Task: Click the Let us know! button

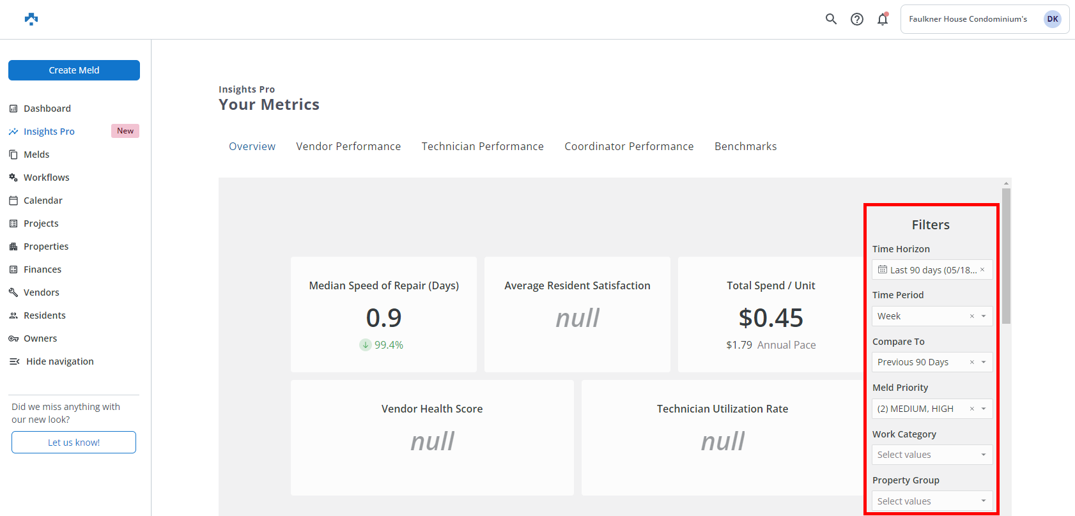Action: (74, 443)
